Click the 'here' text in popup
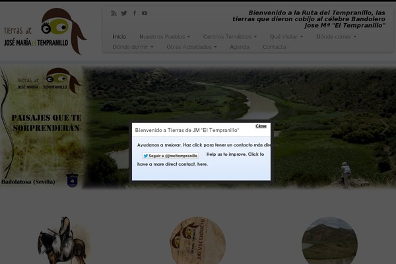The image size is (396, 264). pos(203,164)
